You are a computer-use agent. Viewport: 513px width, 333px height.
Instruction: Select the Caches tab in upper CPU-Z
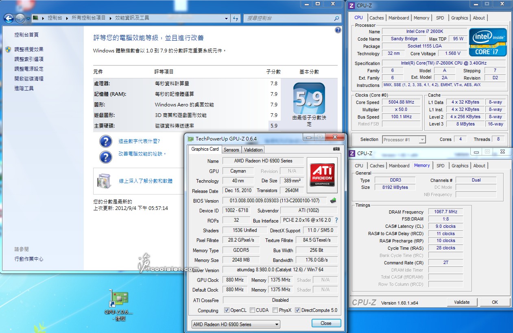[x=377, y=18]
